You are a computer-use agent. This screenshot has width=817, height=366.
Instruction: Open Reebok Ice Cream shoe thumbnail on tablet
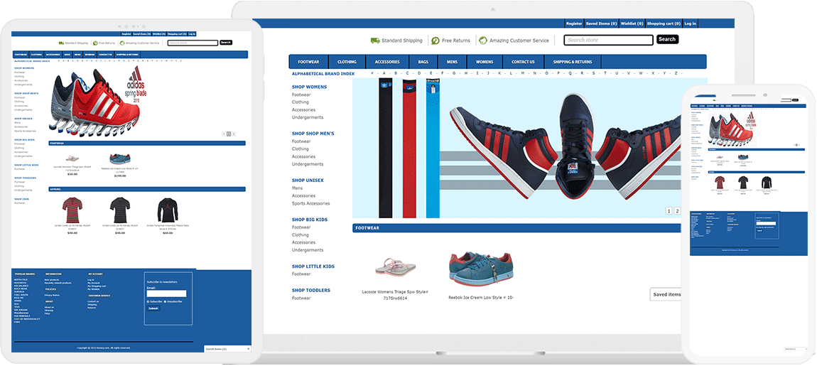click(x=120, y=158)
